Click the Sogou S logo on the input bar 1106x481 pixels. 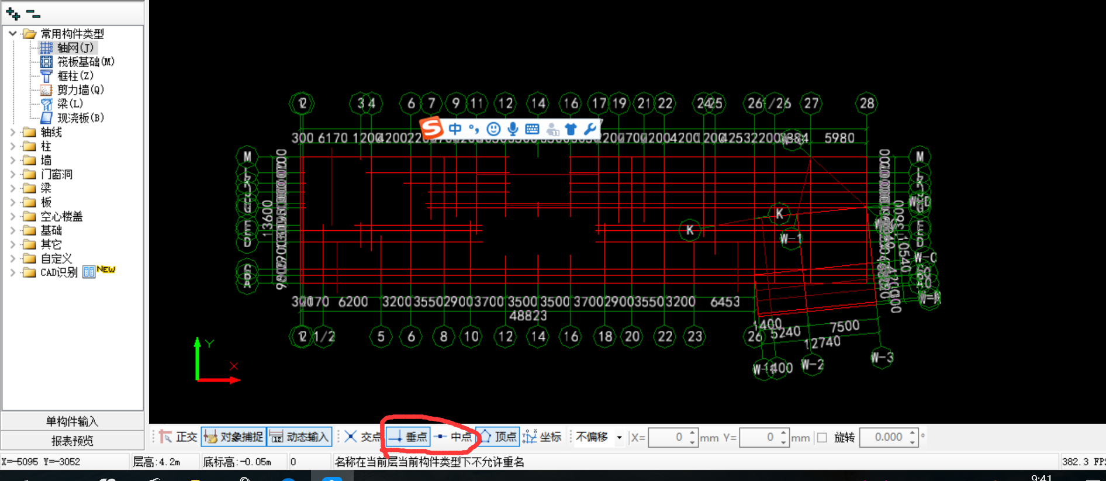tap(432, 128)
